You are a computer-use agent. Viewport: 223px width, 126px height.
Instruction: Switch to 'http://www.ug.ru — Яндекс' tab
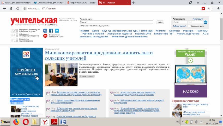click(82, 3)
